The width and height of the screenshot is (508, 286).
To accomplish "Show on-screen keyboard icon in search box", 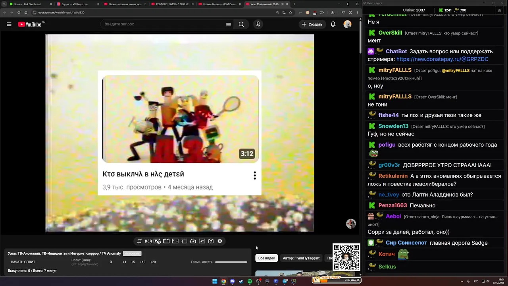I will click(x=229, y=24).
